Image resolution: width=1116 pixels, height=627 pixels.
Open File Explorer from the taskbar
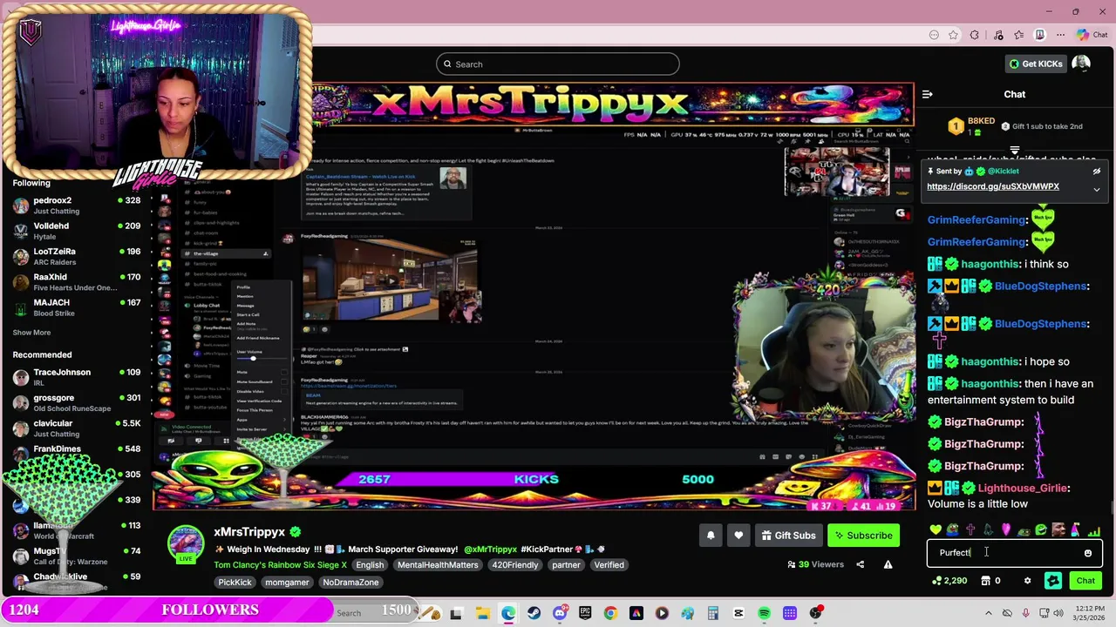coord(482,613)
